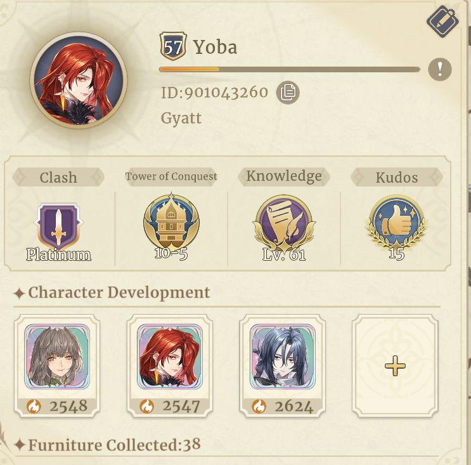Screen dimensions: 471x465
Task: Open the Tower of Conquest 10-5 emblem
Action: pyautogui.click(x=171, y=226)
